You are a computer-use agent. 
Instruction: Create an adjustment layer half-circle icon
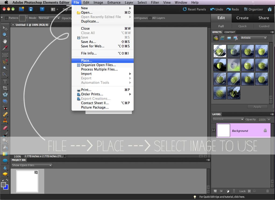coord(228,191)
